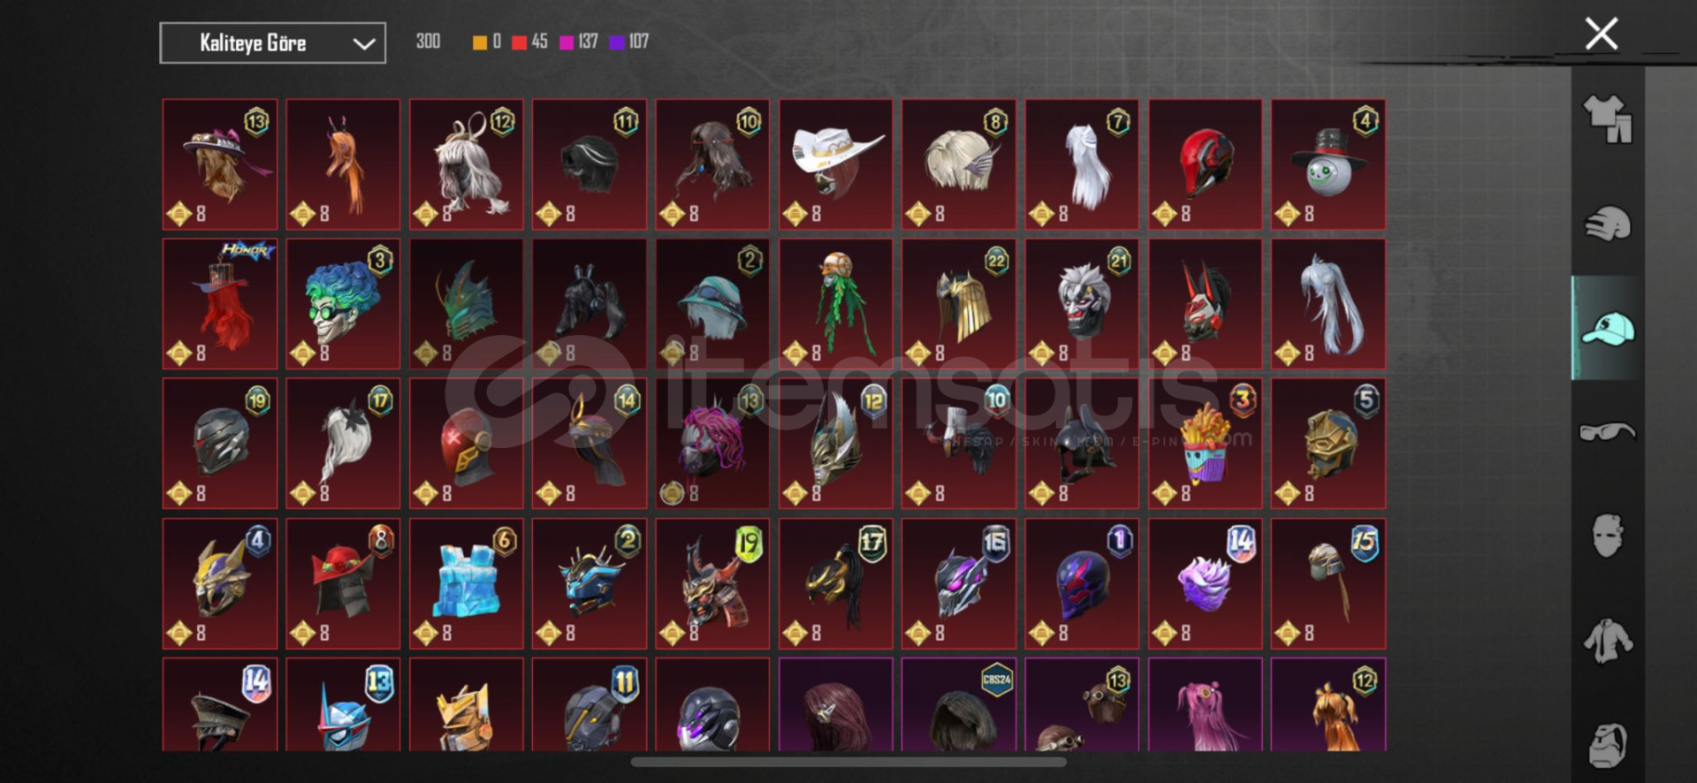Select the french fries headgear item
The height and width of the screenshot is (783, 1697).
point(1205,443)
